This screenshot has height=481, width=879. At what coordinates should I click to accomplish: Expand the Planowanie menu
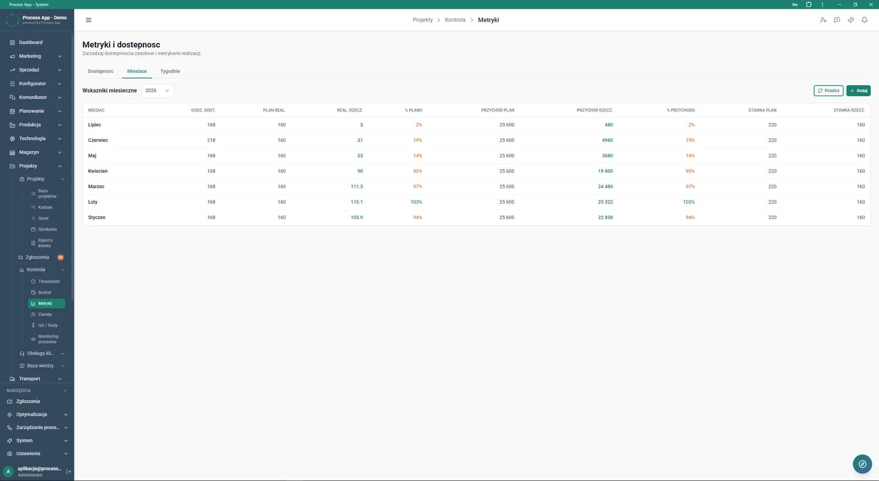pyautogui.click(x=36, y=111)
